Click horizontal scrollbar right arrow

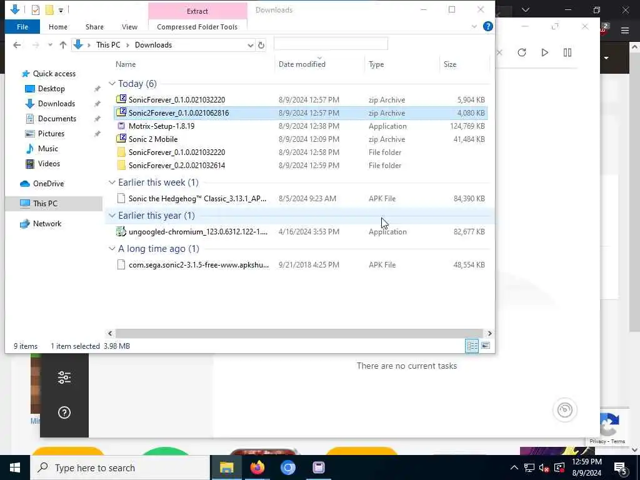tap(489, 334)
